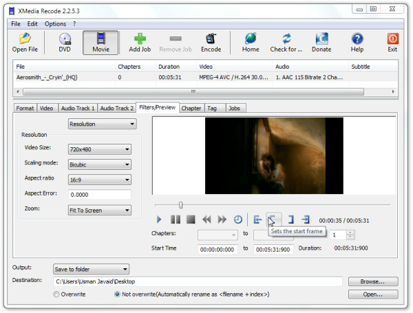Click the Remove Job toolbar icon
The width and height of the screenshot is (413, 313).
point(176,43)
